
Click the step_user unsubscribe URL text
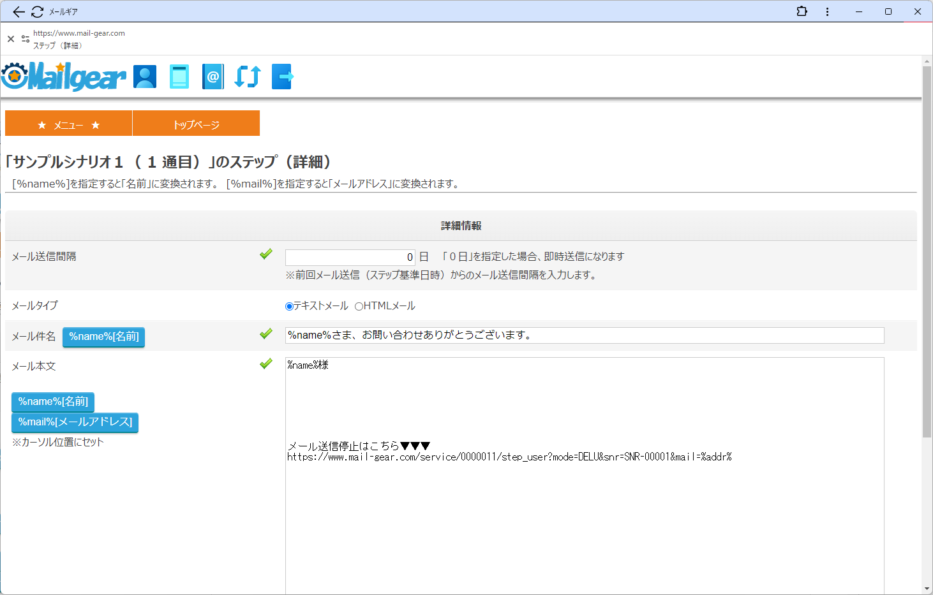[509, 457]
